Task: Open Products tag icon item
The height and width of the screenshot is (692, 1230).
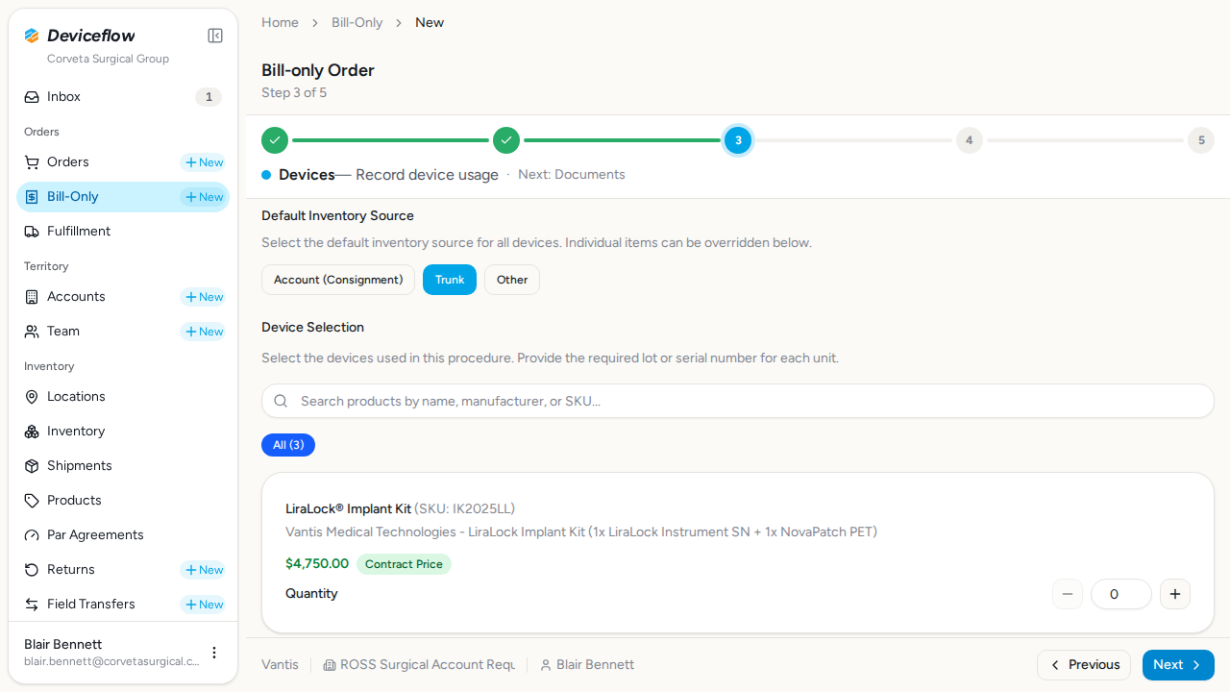Action: [123, 501]
